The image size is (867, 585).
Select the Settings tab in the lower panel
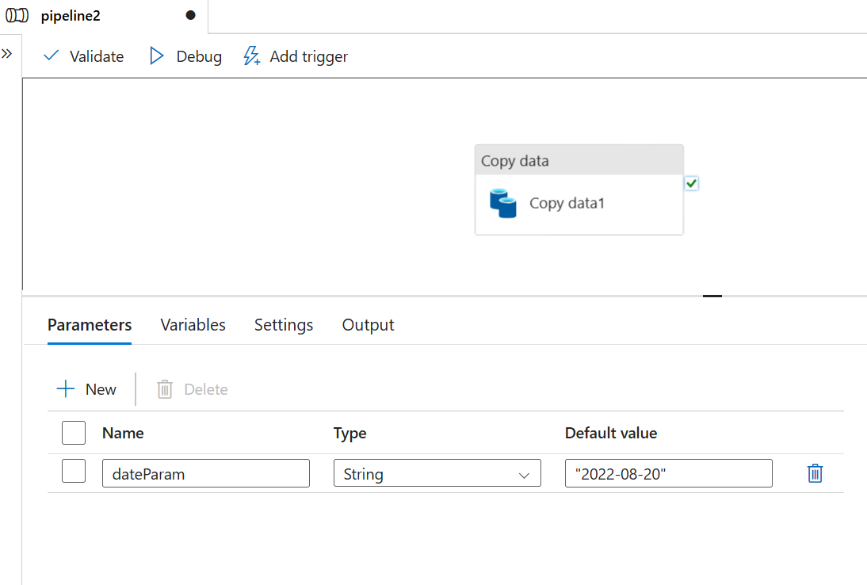(x=283, y=324)
